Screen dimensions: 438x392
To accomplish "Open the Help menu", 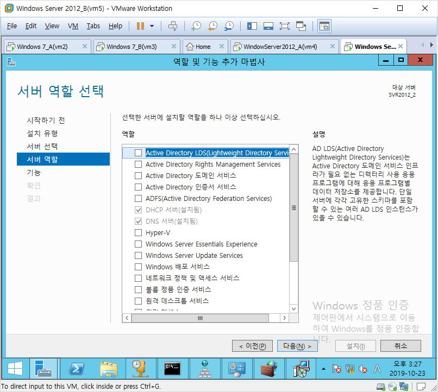I will pyautogui.click(x=115, y=26).
